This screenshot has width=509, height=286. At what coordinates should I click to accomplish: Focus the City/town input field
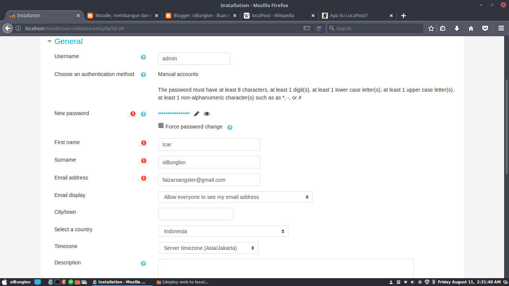tap(196, 214)
